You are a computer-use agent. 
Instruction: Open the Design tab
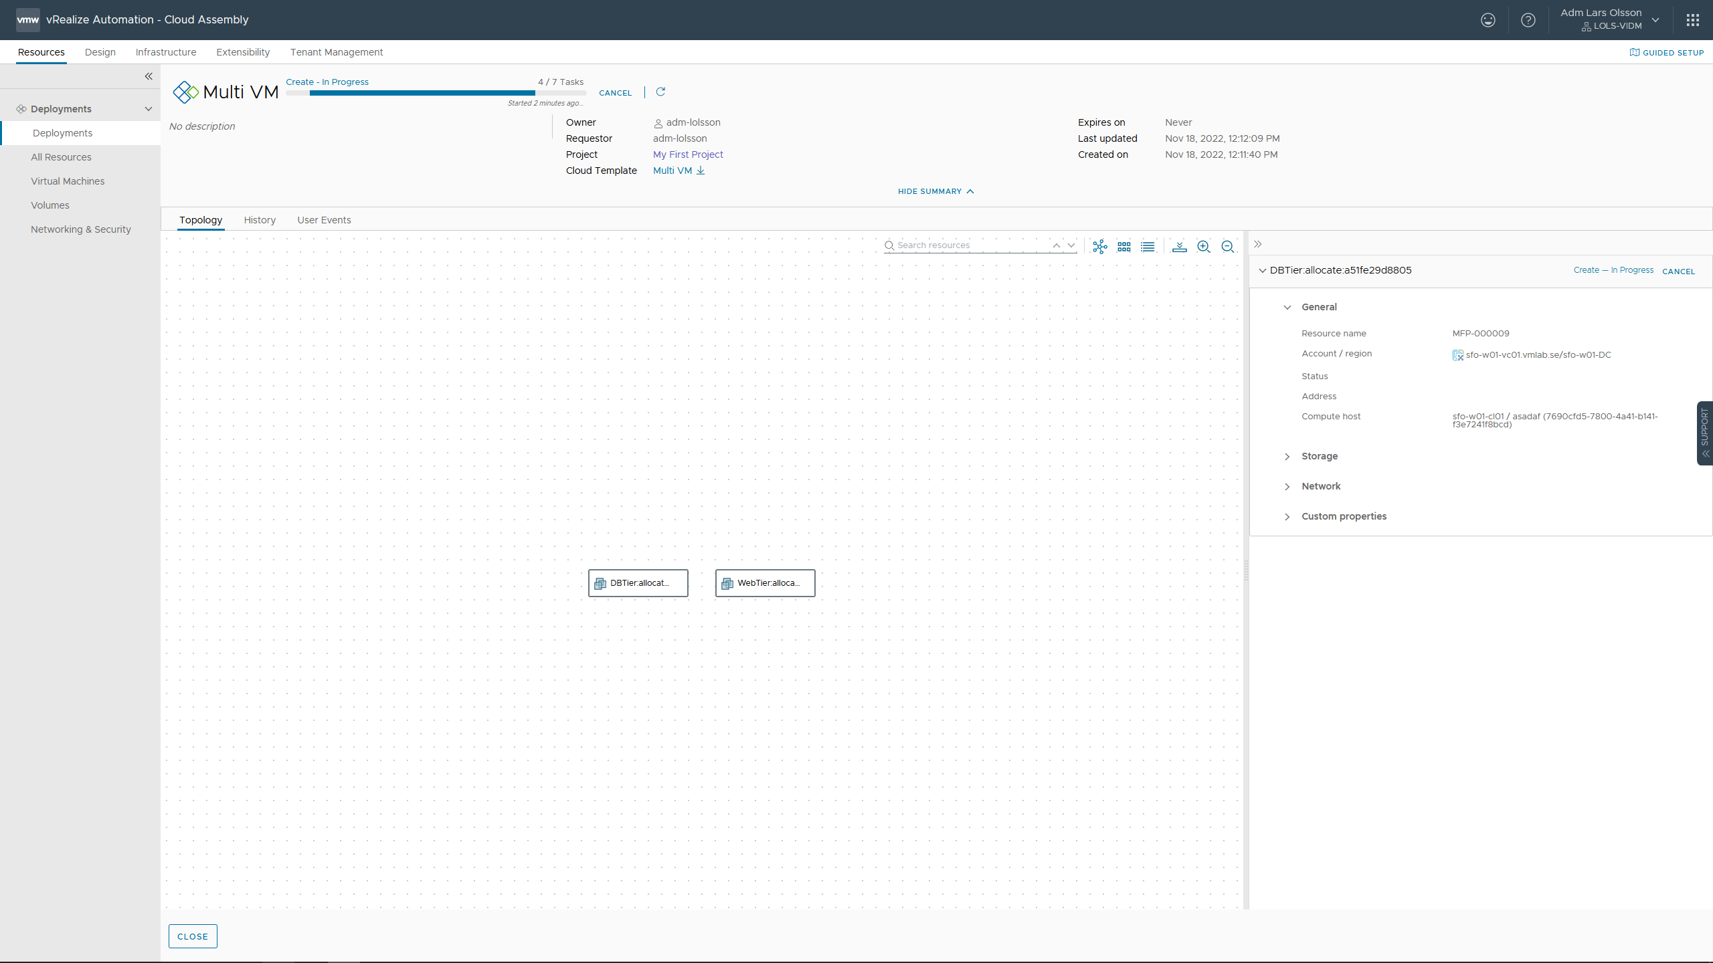100,52
